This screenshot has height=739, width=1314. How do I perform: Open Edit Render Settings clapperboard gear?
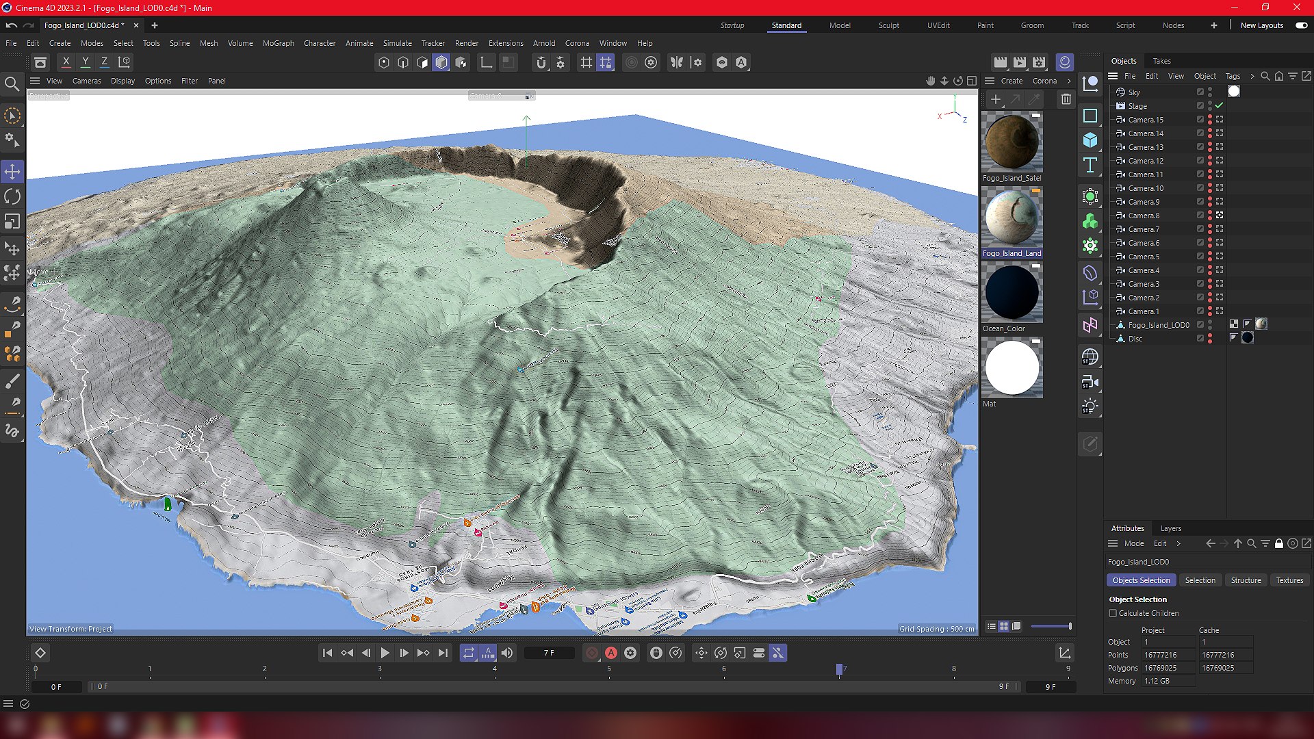1039,62
